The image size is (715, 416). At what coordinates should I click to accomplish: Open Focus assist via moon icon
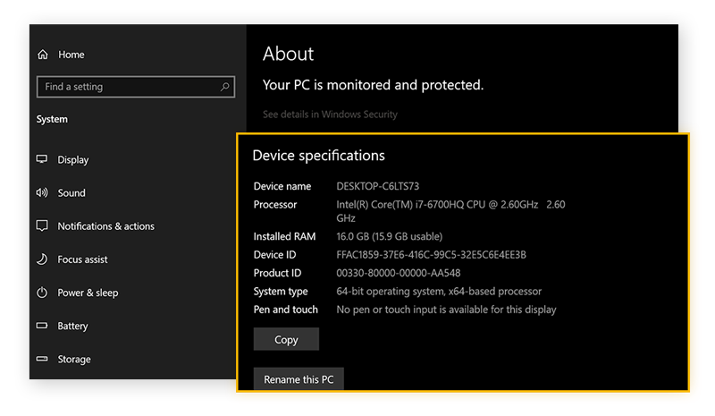42,259
